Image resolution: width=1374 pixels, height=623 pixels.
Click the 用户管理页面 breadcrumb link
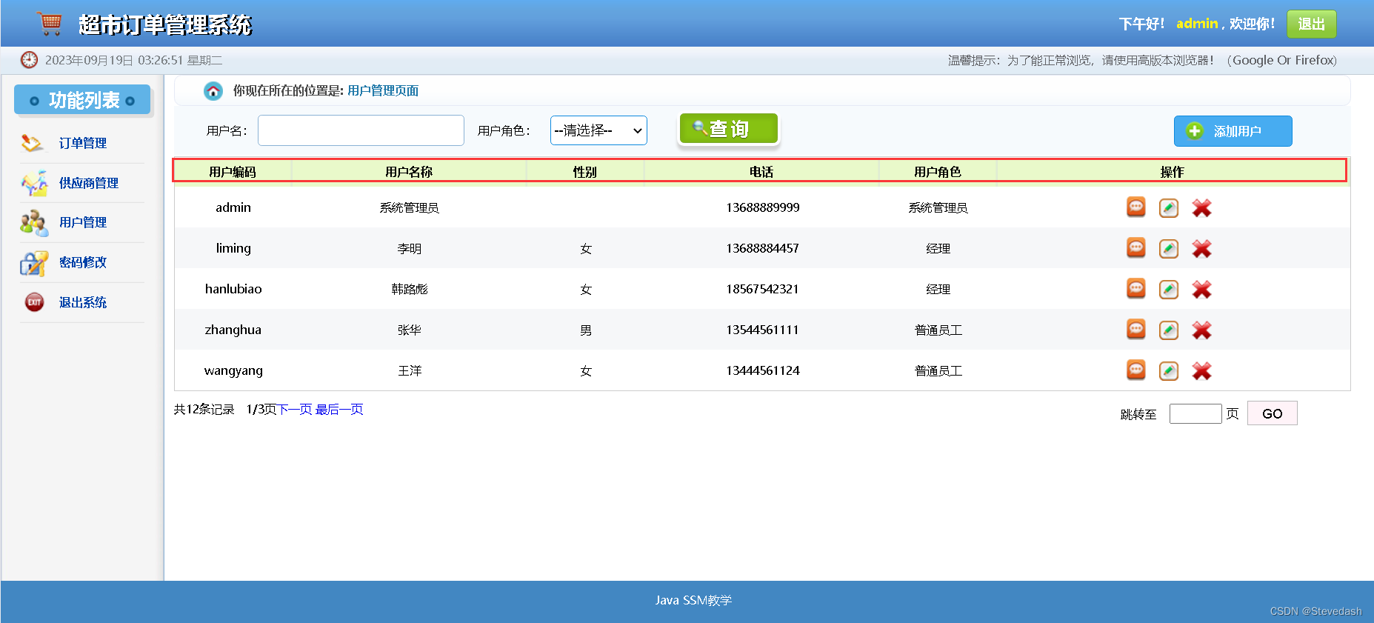pyautogui.click(x=383, y=90)
